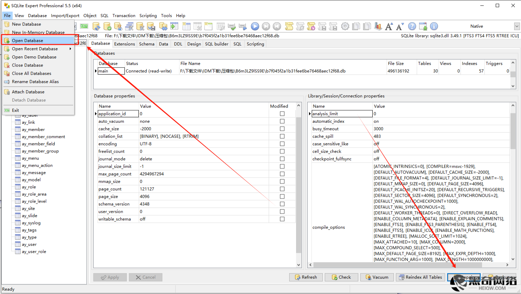
Task: Open the blue question mark help icon
Action: (x=412, y=26)
